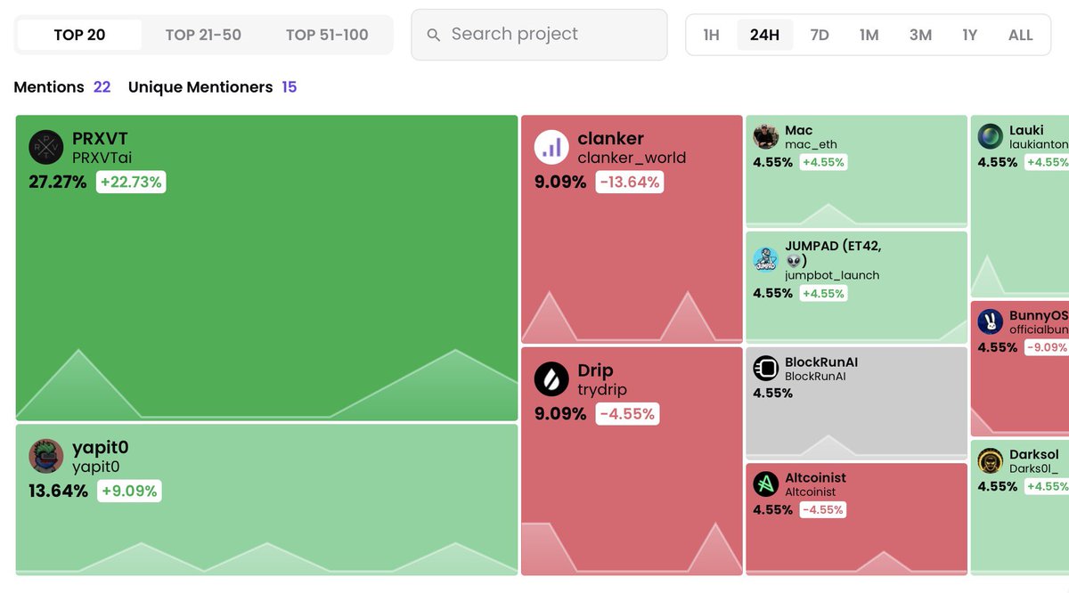The image size is (1069, 593).
Task: Click the clanker tile sparkline chart
Action: coord(632,317)
